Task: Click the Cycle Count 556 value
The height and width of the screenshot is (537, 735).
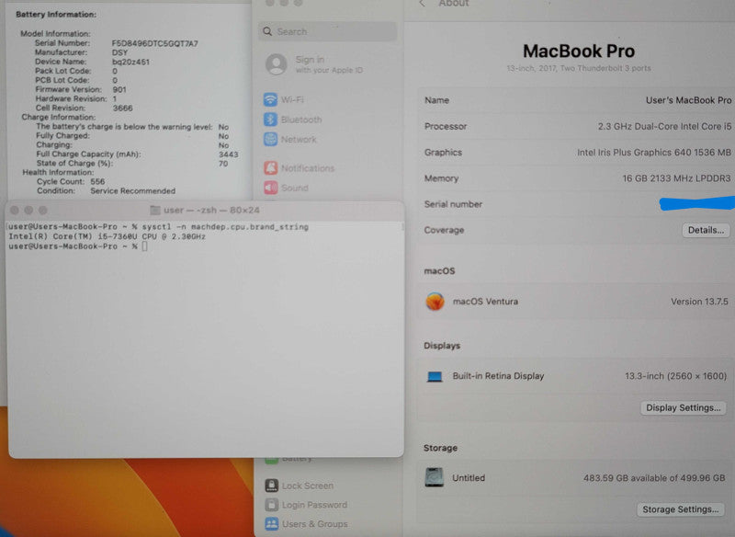Action: coord(97,181)
